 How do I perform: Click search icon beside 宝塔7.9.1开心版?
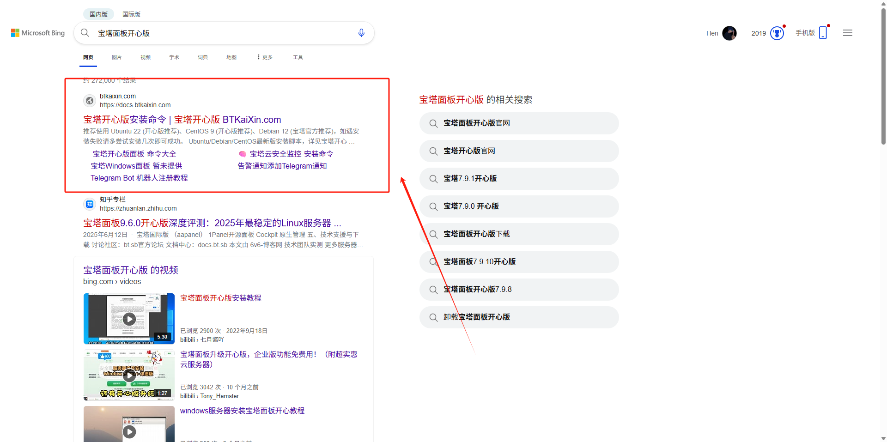pyautogui.click(x=433, y=179)
